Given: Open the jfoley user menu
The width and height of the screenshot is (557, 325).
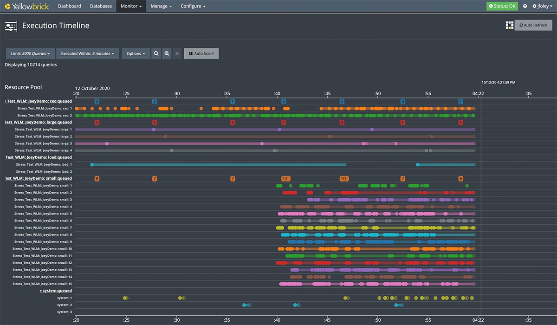Looking at the screenshot, I should 542,6.
